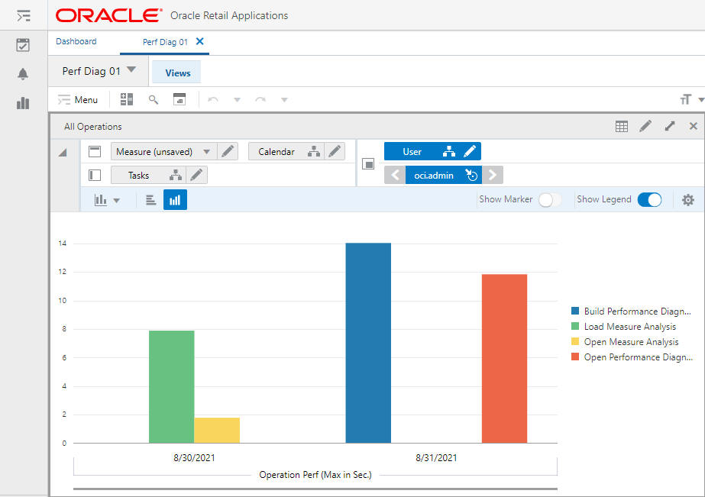Open the calculator tool in the toolbar

(126, 99)
